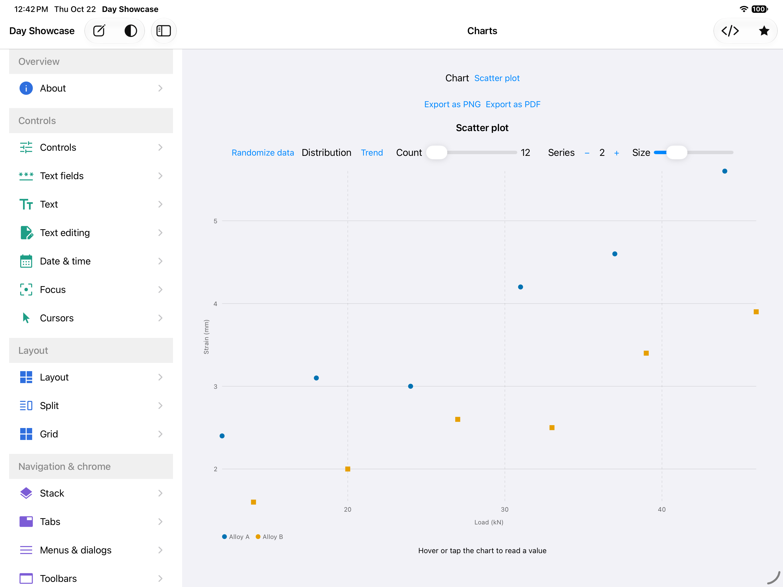Toggle the sidebar visibility icon
783x587 pixels.
click(x=164, y=31)
